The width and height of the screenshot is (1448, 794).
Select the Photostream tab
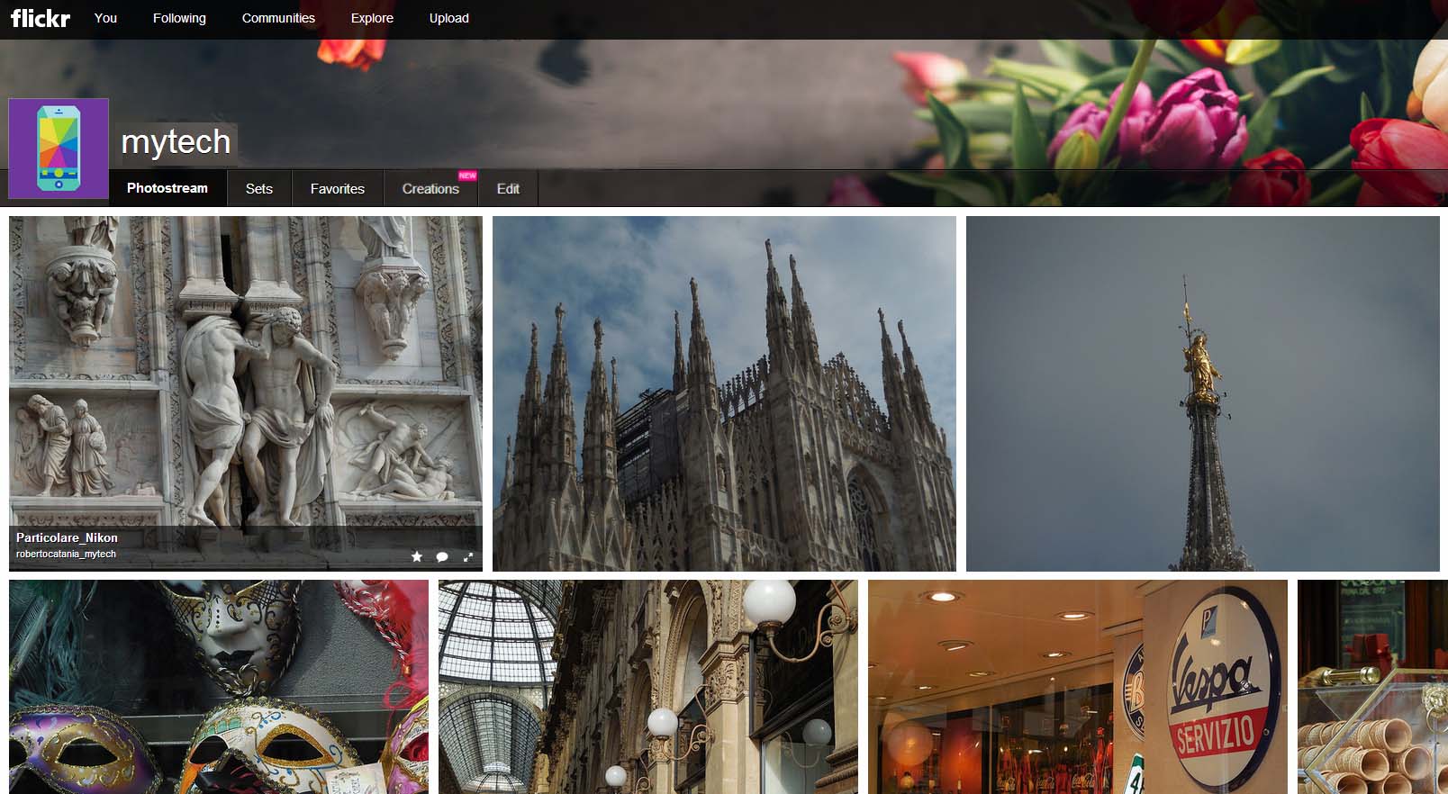click(167, 188)
